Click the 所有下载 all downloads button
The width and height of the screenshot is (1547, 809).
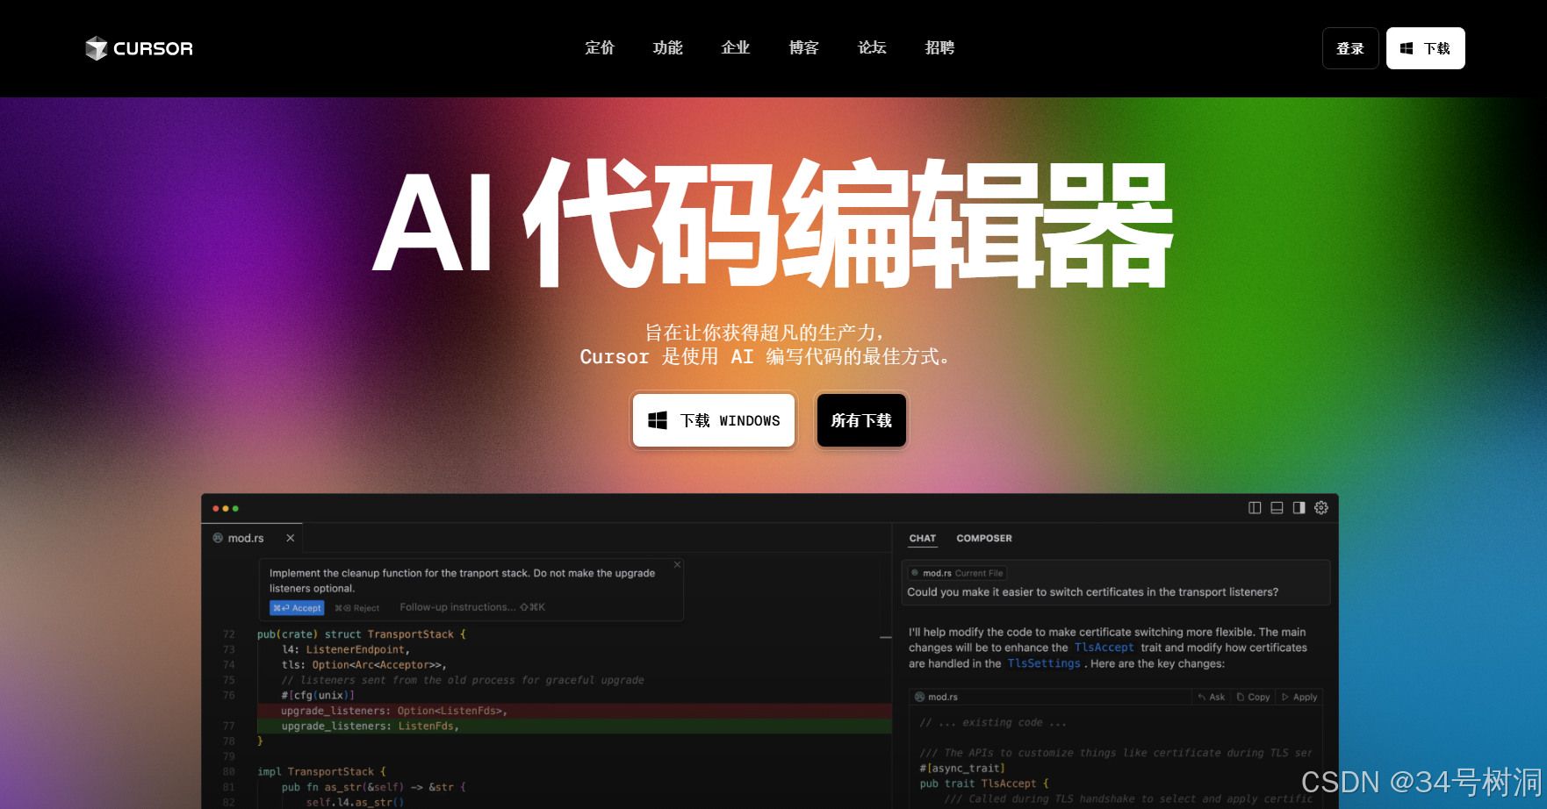pyautogui.click(x=861, y=420)
